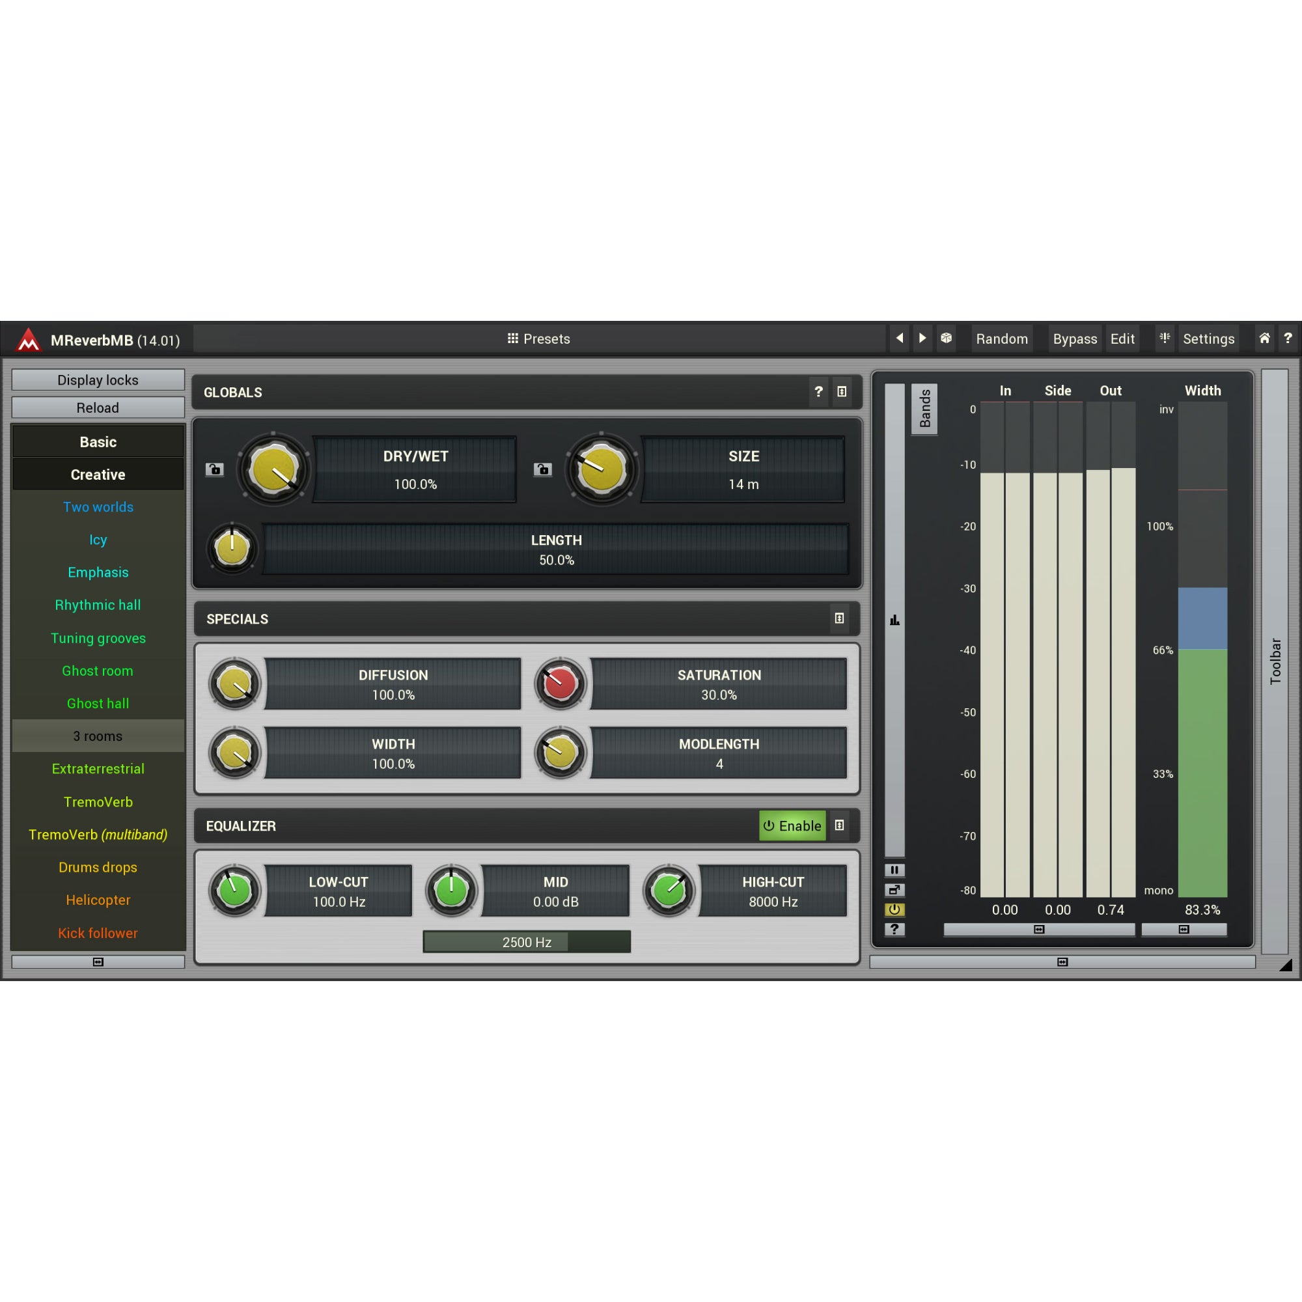Choose the Ghost hall preset
The width and height of the screenshot is (1302, 1302).
tap(98, 704)
